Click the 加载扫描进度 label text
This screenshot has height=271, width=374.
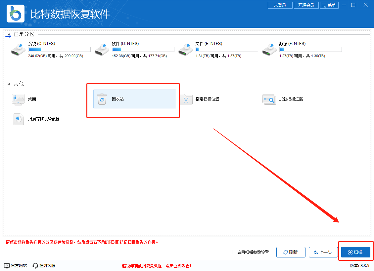click(291, 99)
